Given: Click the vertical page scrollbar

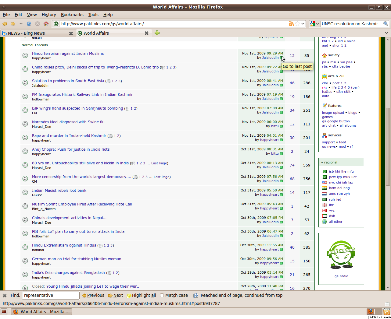Looking at the screenshot, I should [388, 152].
